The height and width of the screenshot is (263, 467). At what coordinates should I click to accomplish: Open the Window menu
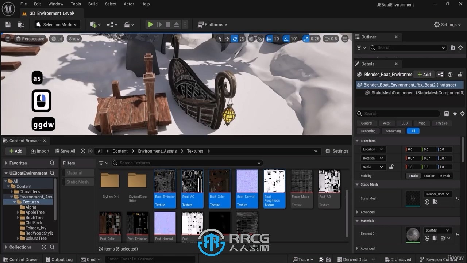pyautogui.click(x=56, y=4)
